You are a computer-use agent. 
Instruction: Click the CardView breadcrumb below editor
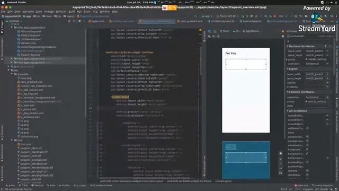tap(189, 181)
